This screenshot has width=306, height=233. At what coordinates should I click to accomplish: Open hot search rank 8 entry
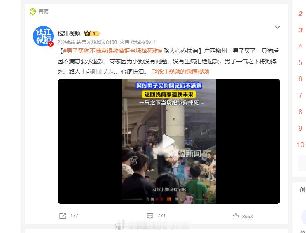pyautogui.click(x=300, y=112)
